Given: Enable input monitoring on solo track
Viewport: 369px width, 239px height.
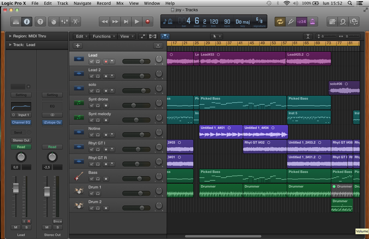Looking at the screenshot, I should 112,91.
